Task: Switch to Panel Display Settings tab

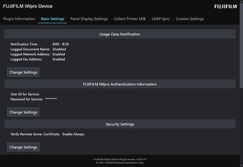Action: point(89,19)
